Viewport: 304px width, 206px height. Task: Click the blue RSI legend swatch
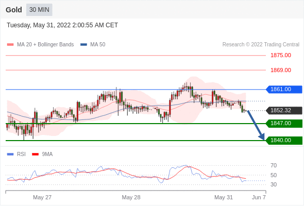coord(10,154)
